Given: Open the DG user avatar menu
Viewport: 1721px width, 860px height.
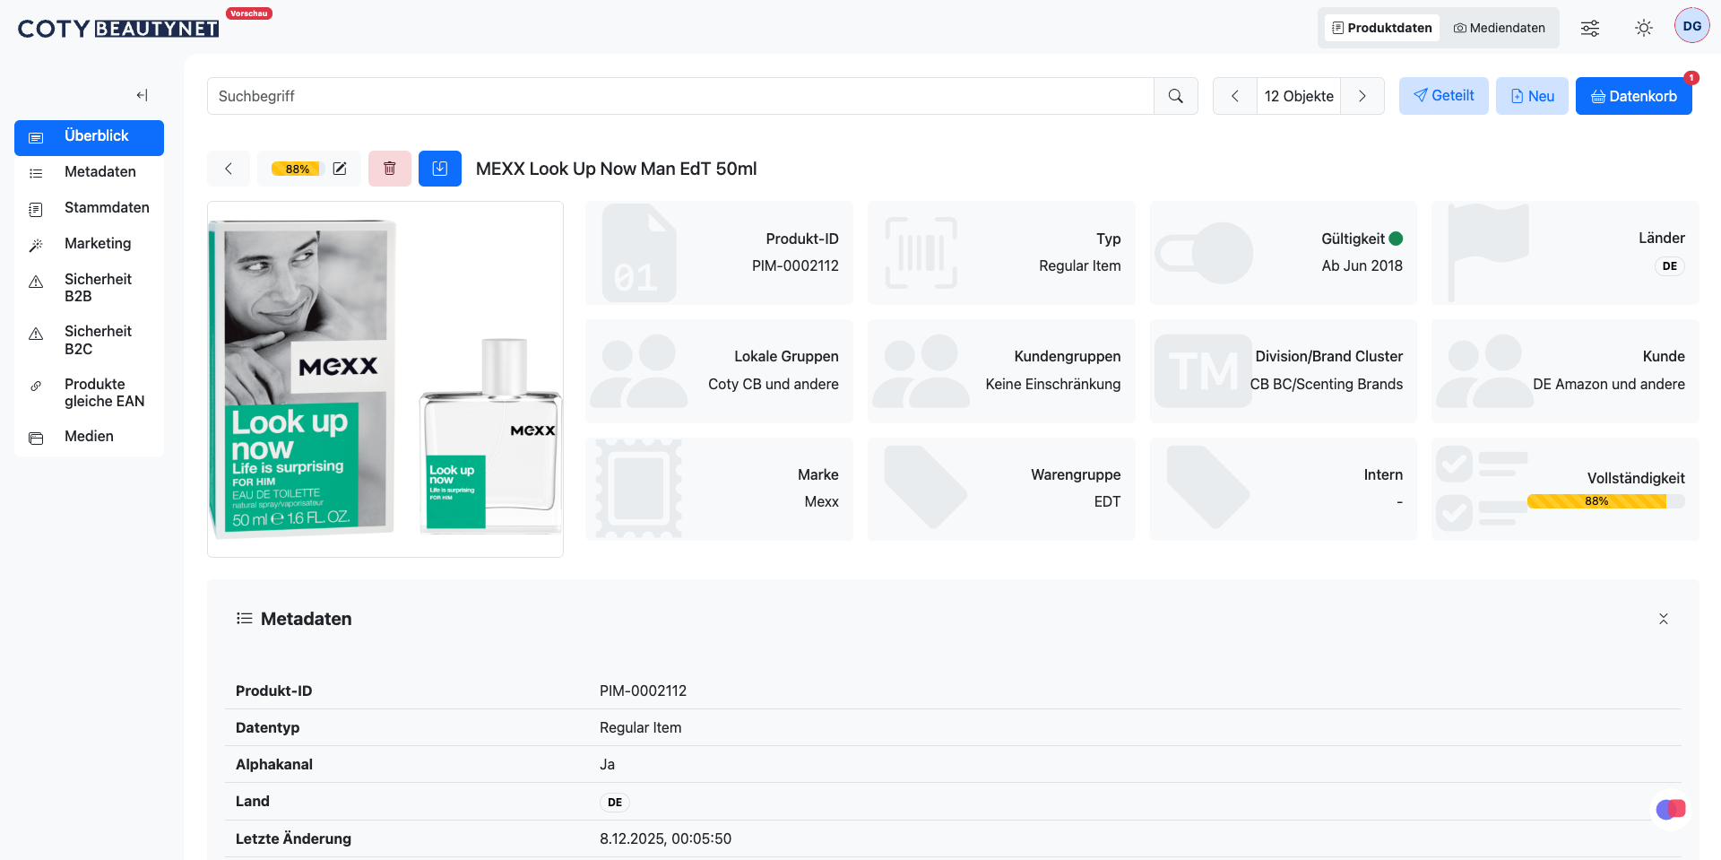Looking at the screenshot, I should click(1692, 26).
